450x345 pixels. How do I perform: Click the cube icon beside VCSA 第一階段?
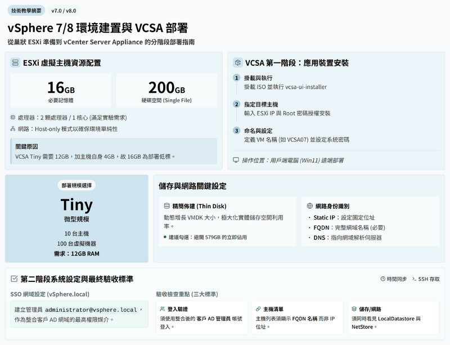pyautogui.click(x=238, y=63)
